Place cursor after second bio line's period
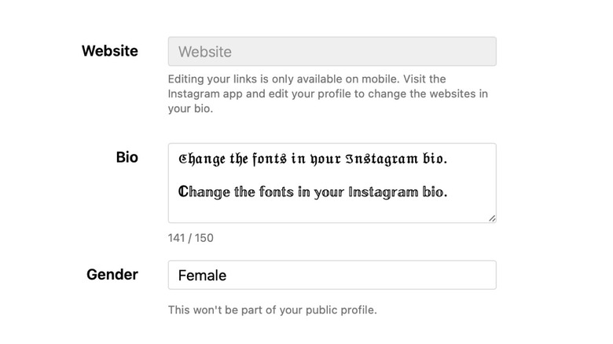Image resolution: width=613 pixels, height=344 pixels. coord(449,192)
